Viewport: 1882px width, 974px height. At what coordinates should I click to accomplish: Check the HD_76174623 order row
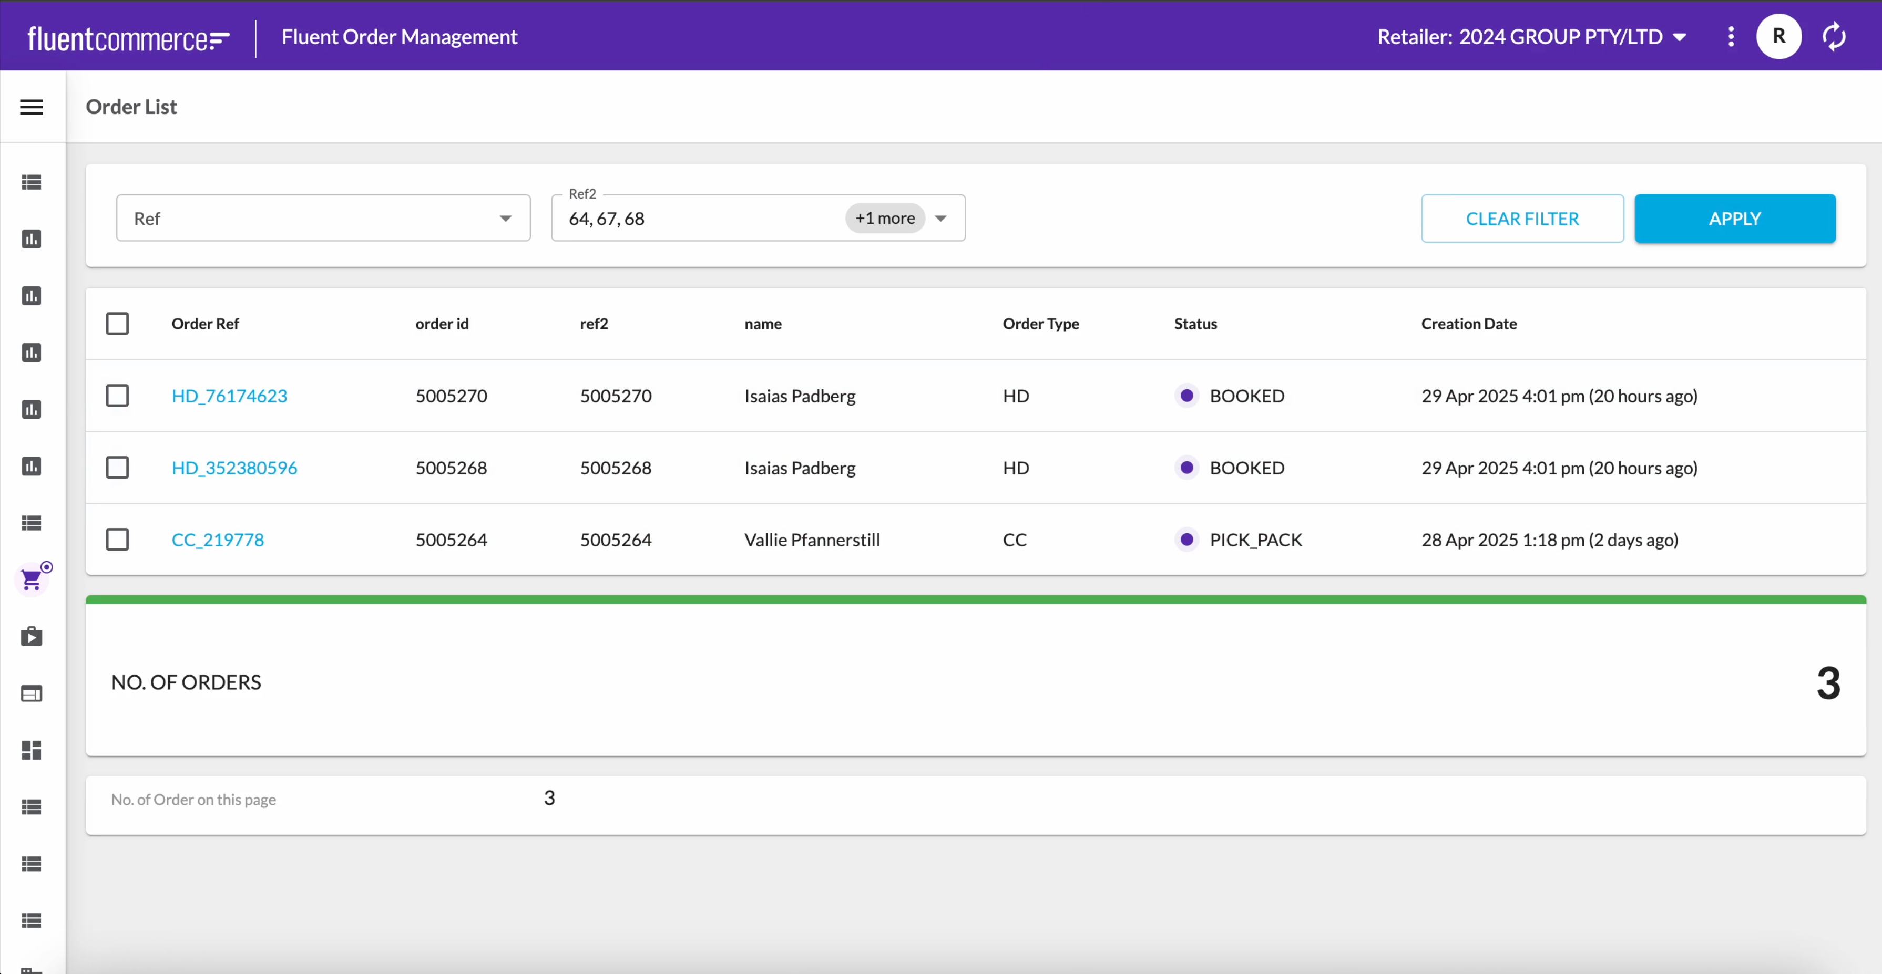click(117, 396)
